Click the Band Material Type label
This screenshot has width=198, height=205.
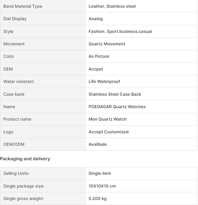23,6
